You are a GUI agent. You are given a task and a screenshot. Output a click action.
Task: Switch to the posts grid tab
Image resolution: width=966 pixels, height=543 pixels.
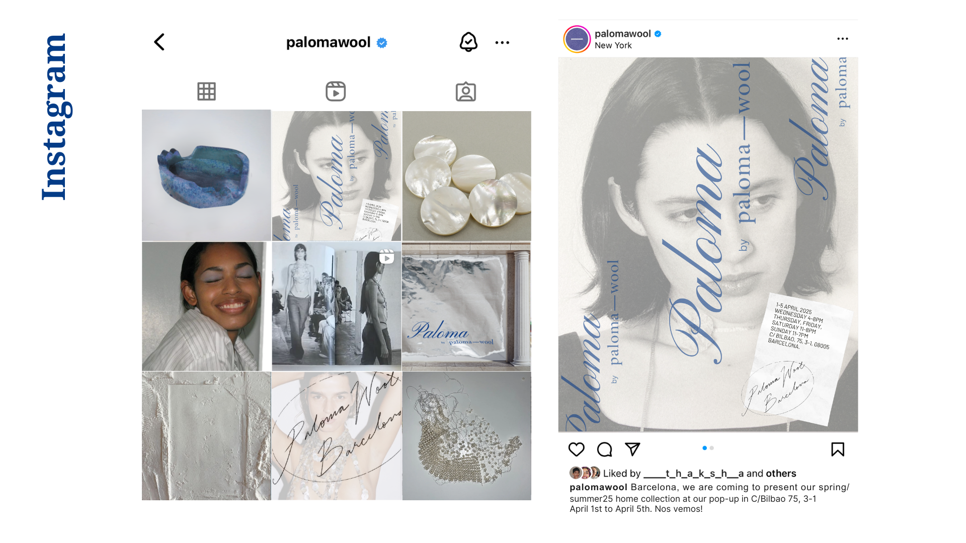pos(206,92)
